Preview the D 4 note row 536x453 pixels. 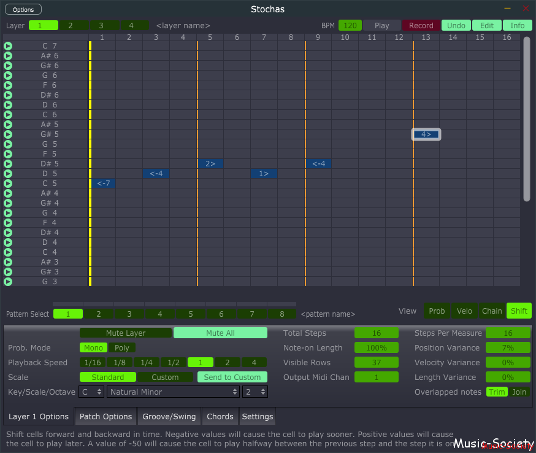point(8,242)
